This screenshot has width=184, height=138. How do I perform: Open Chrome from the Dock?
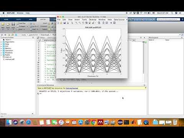tap(94, 122)
